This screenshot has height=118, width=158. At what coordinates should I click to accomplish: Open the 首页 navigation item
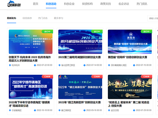[x=36, y=4]
